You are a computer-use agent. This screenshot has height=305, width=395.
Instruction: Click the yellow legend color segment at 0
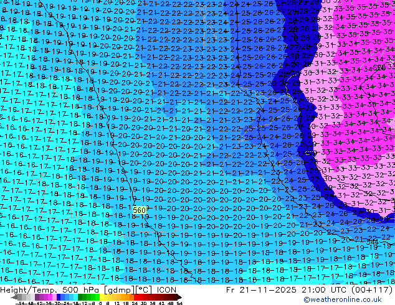(102, 297)
